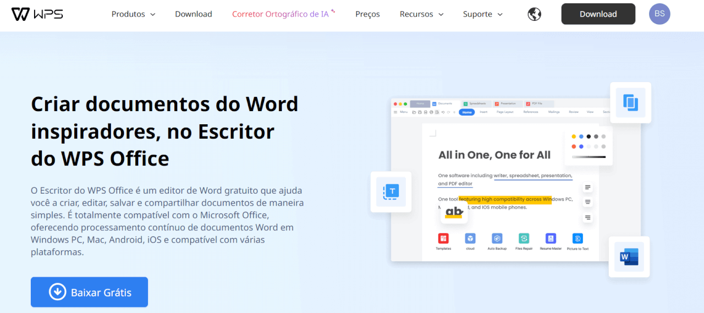Click the highlighted text featuring high compatibility
Screen dimensions: 704x313
505,199
